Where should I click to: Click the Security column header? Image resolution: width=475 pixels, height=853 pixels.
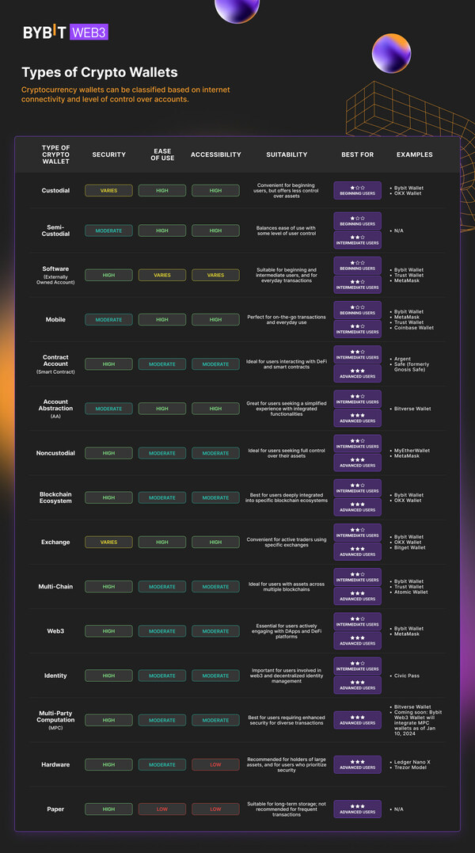click(x=108, y=154)
